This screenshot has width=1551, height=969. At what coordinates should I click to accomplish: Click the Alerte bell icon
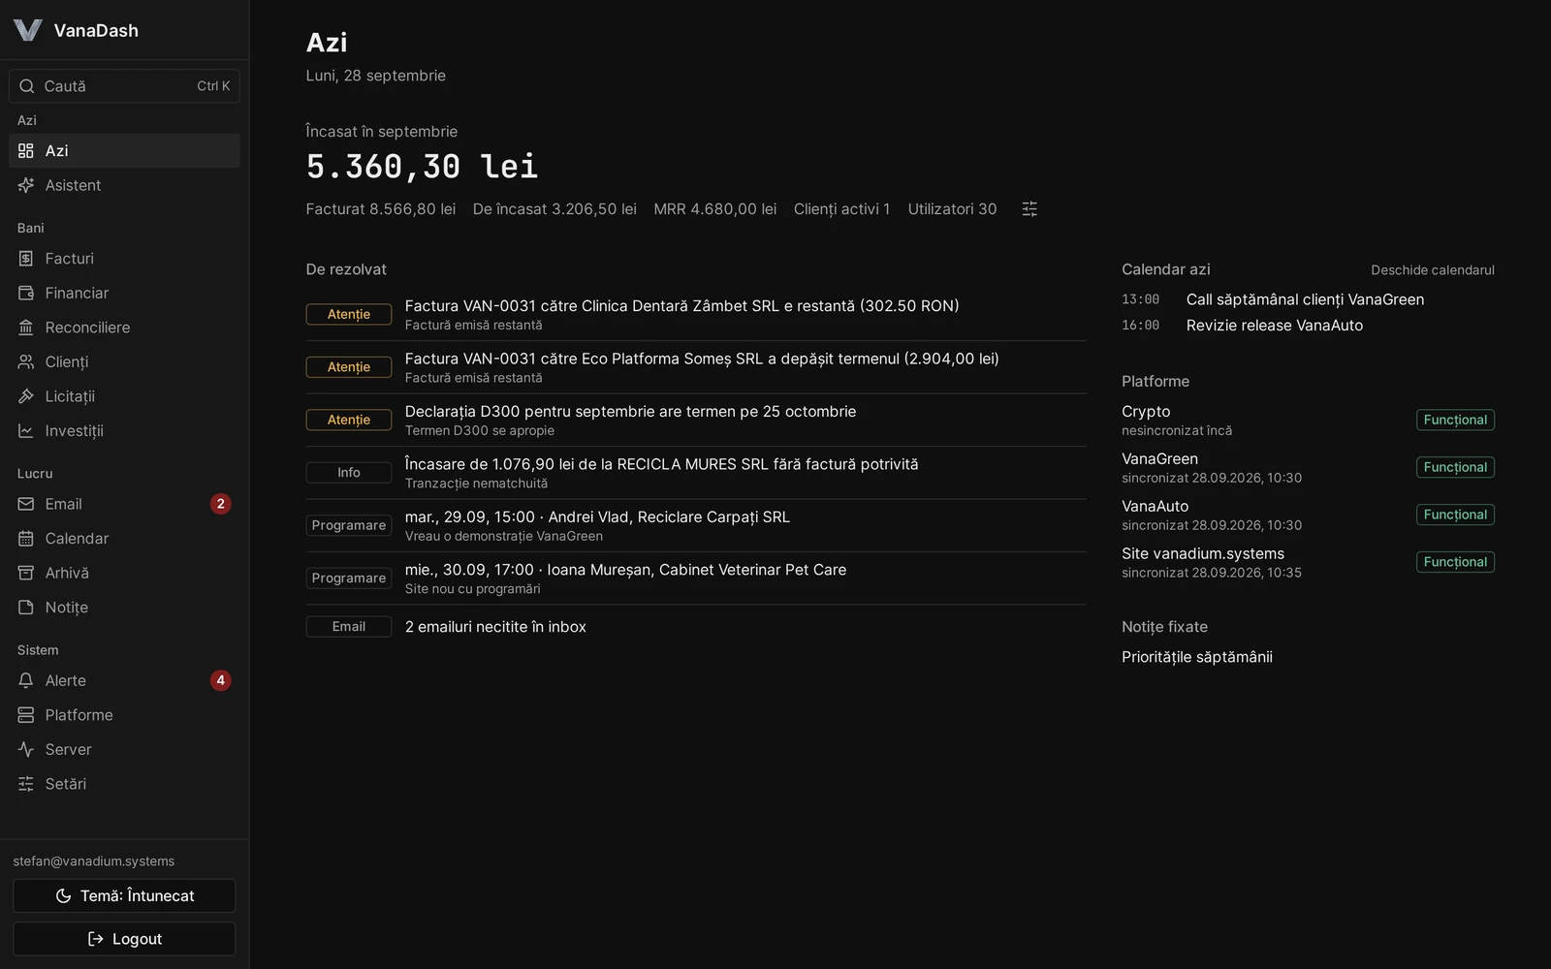point(26,680)
